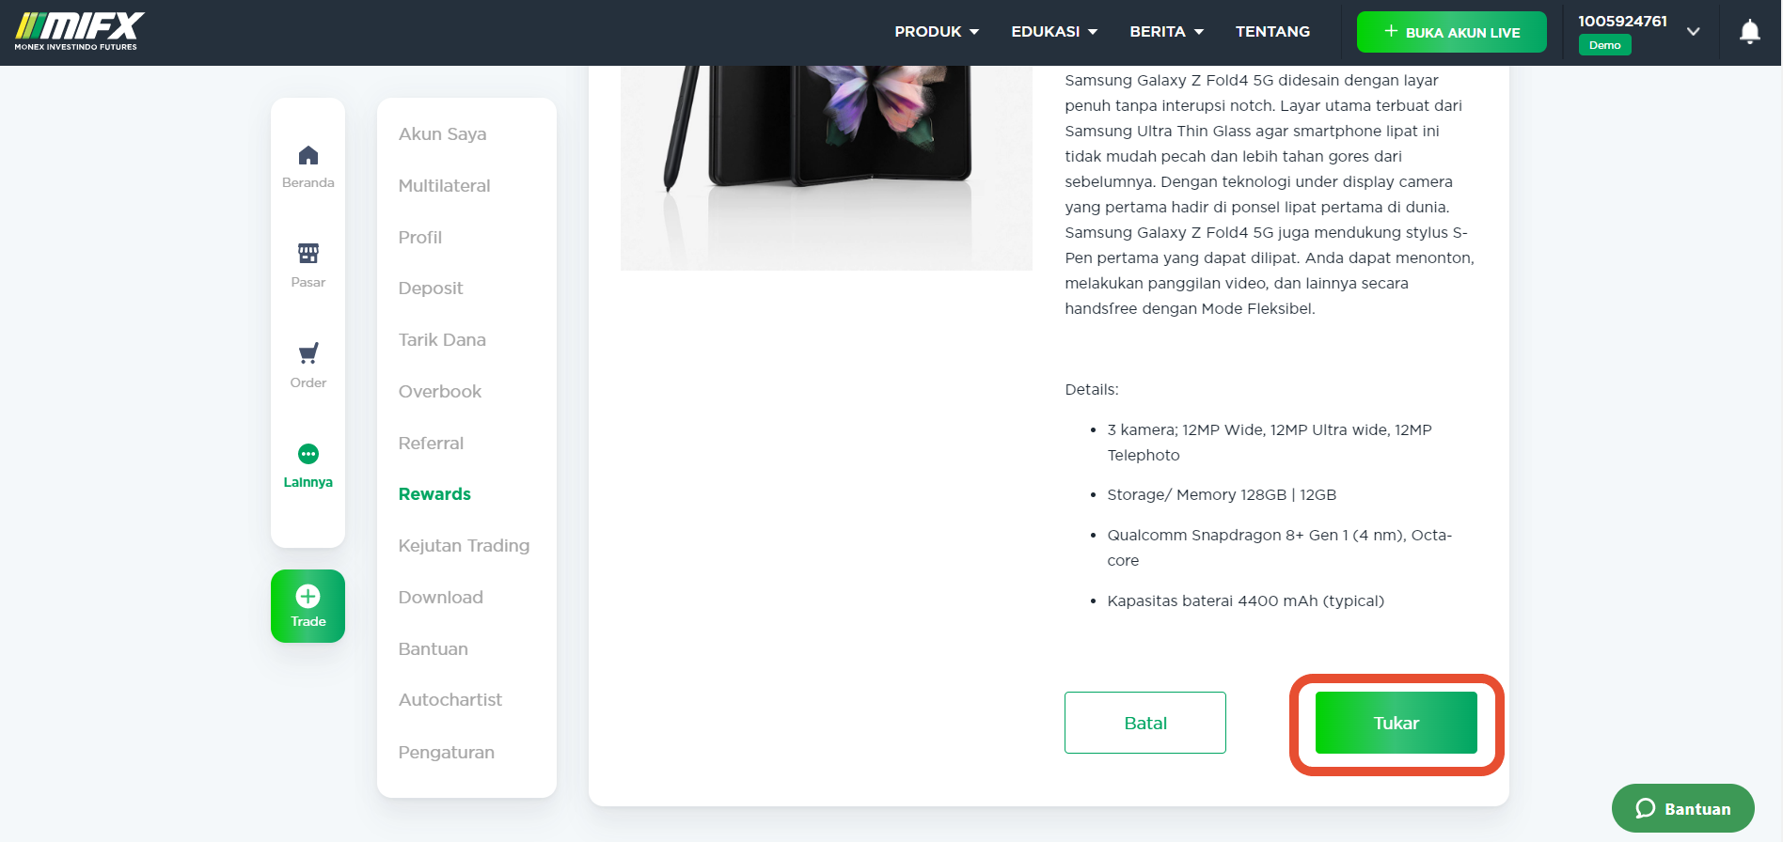Open the TENTANG menu item
Image resolution: width=1783 pixels, height=842 pixels.
(1272, 32)
